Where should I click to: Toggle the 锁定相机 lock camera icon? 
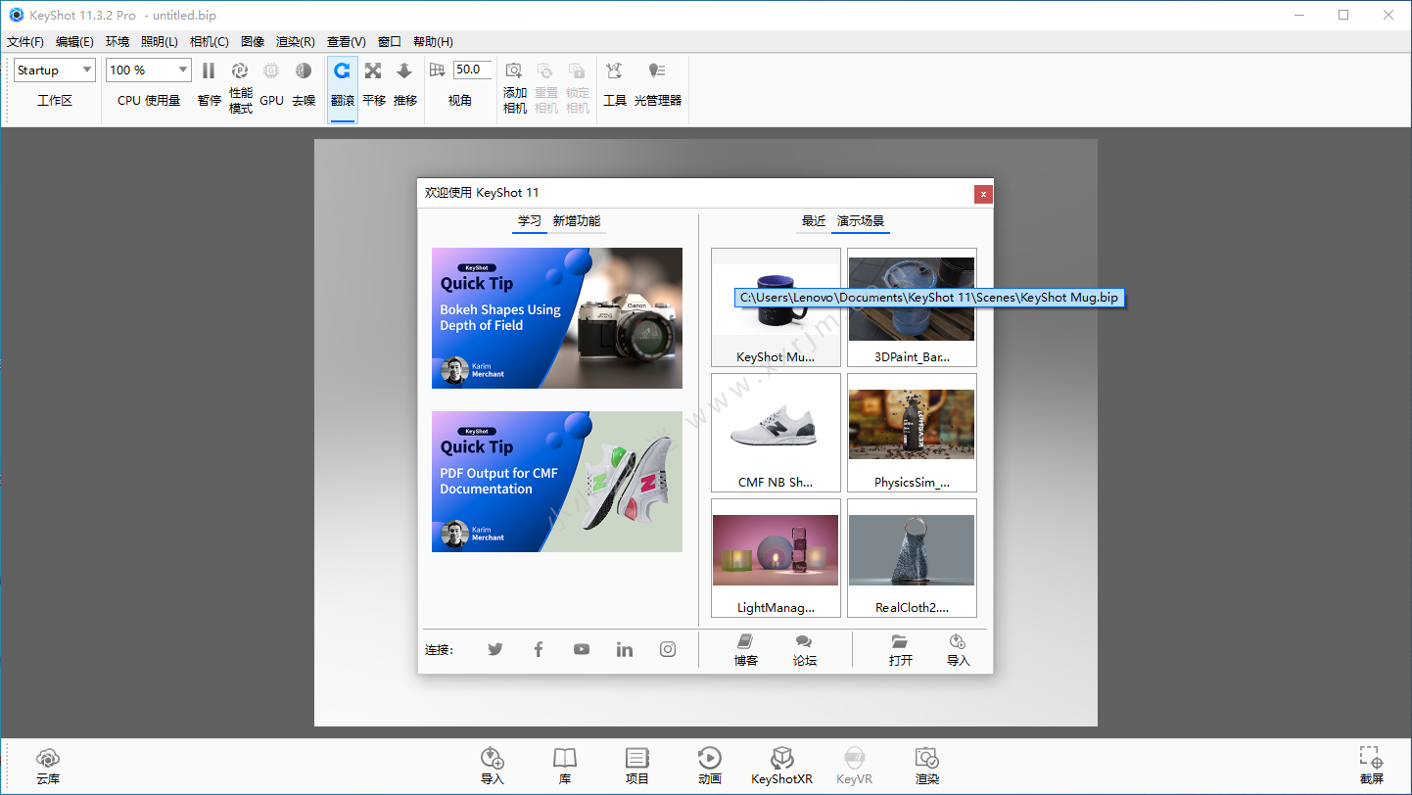coord(578,70)
